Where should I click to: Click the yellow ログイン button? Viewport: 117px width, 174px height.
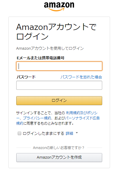pos(59,101)
